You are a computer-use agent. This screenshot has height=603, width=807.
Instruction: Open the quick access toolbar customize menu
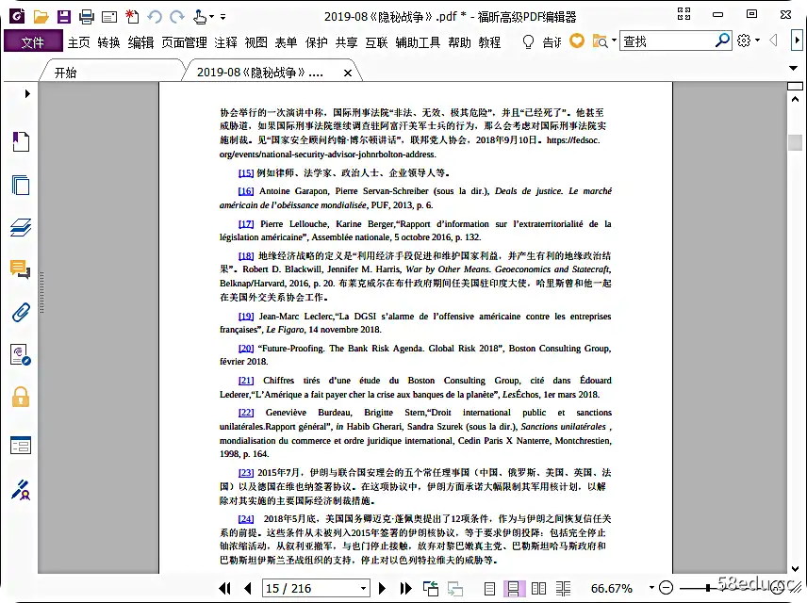coord(222,17)
